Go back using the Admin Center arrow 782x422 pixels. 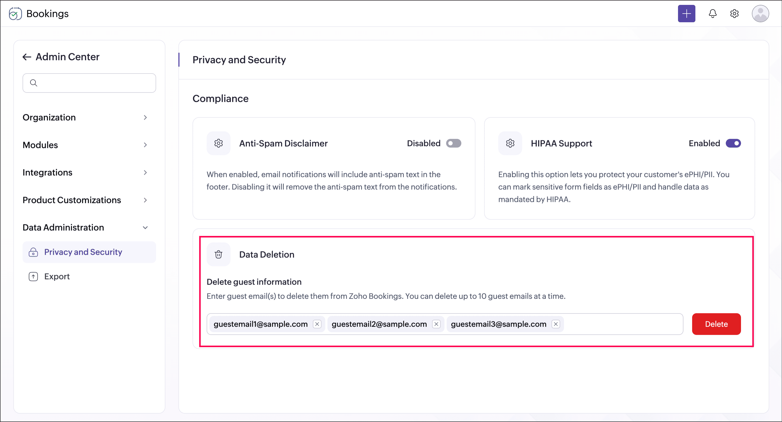(27, 57)
